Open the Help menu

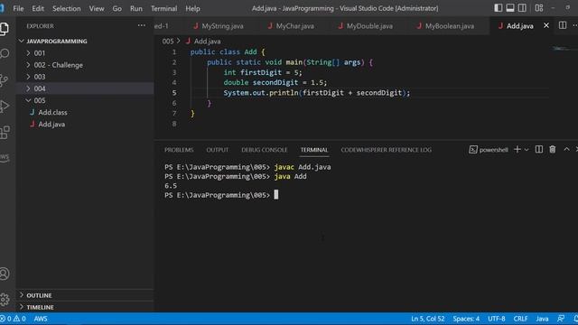point(192,8)
